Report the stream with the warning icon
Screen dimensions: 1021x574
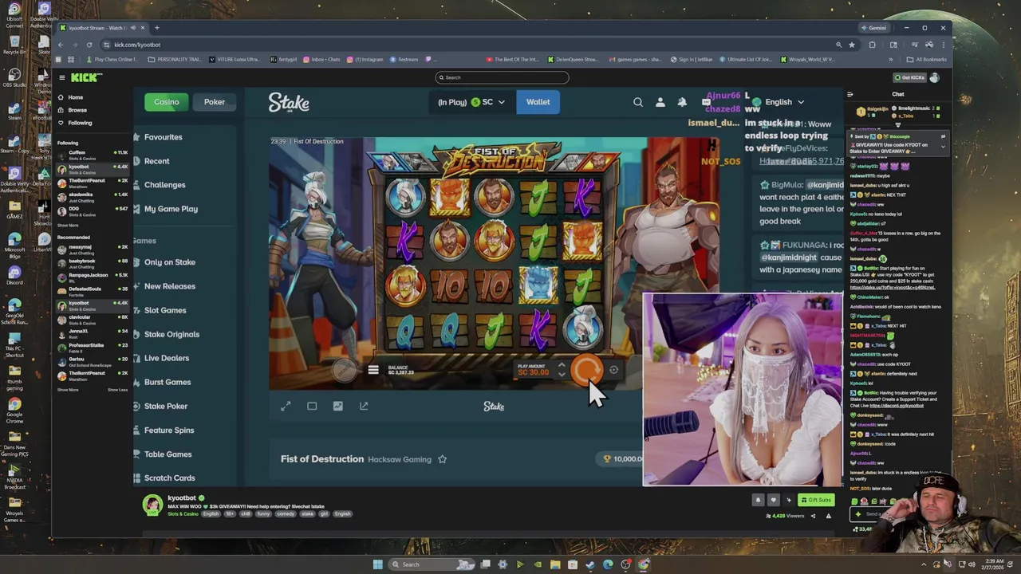(828, 516)
